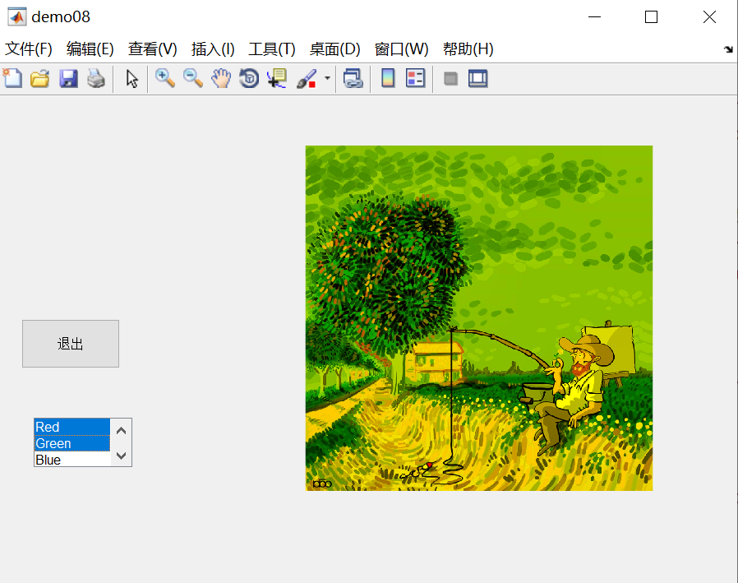Activate the Zoom Out magnifier tool

[193, 78]
